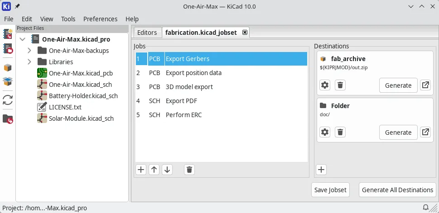
Task: Open Folder destination output location icon
Action: click(425, 132)
